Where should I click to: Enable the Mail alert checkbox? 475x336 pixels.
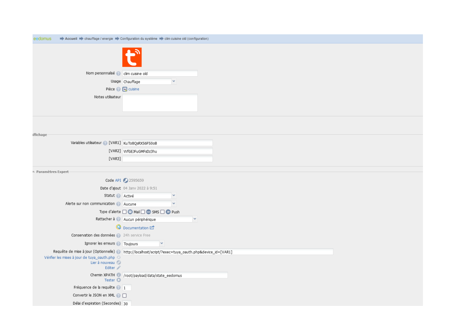[x=124, y=212]
